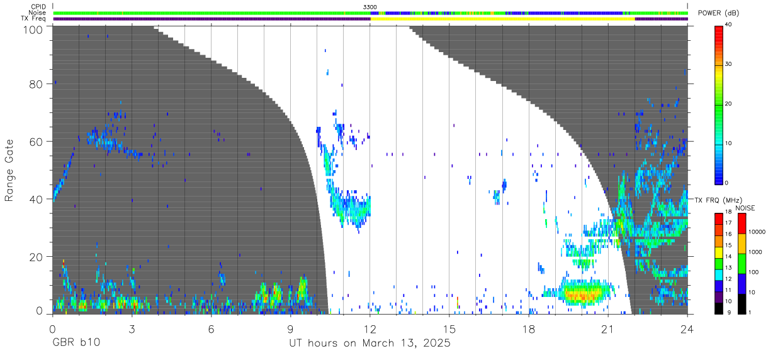Click the 9 tick on UT hours axis

pyautogui.click(x=291, y=328)
